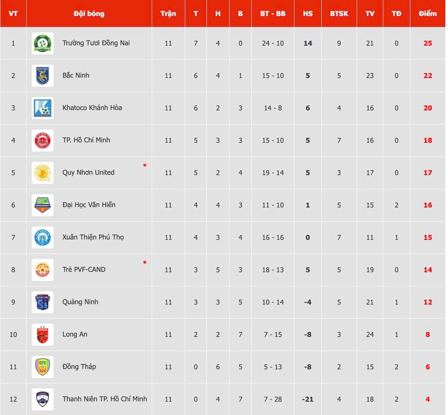Image resolution: width=448 pixels, height=415 pixels.
Task: Click the red asterisk beside Quy Nhơn United
Action: point(145,166)
